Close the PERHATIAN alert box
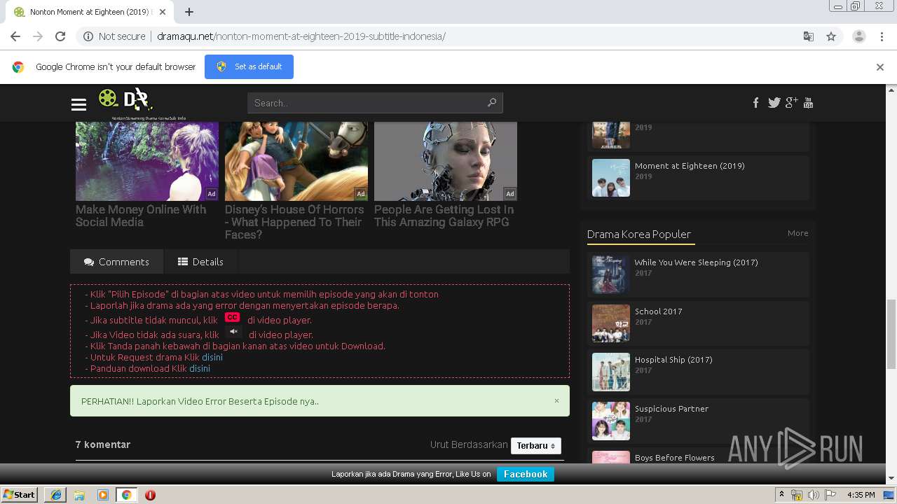897x504 pixels. tap(557, 401)
